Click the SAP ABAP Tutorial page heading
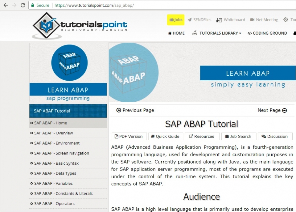 click(202, 124)
